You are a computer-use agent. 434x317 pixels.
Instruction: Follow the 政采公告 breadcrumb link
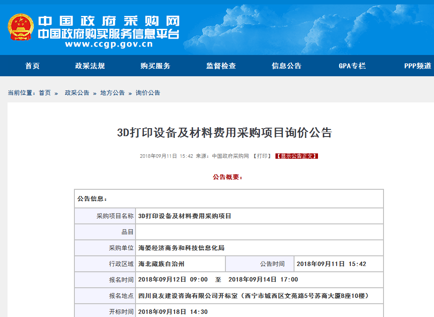click(x=77, y=93)
